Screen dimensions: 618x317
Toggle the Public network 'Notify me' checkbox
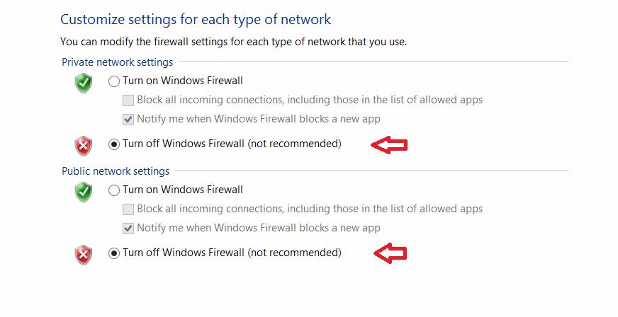pyautogui.click(x=128, y=229)
